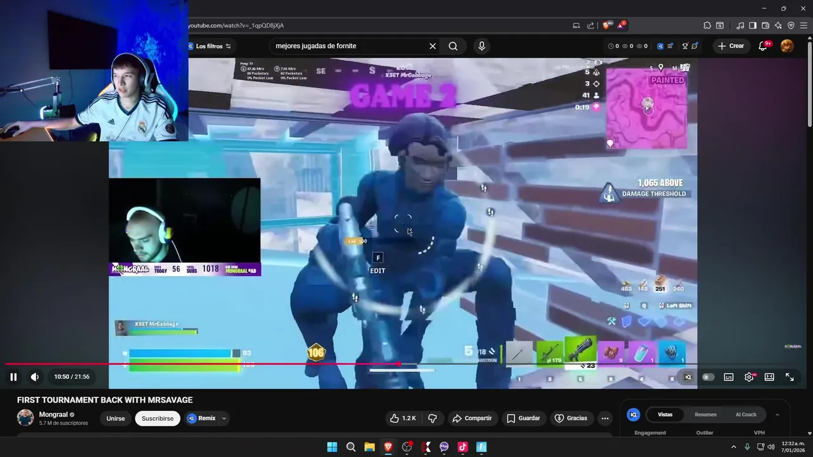The width and height of the screenshot is (813, 457).
Task: Collapse the vidIQ panel with chevron
Action: pyautogui.click(x=777, y=414)
